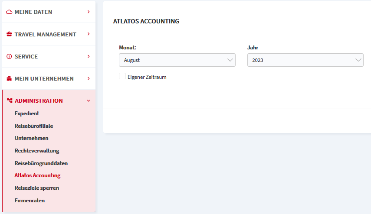This screenshot has height=214, width=371.
Task: Go to Firmenraten in the sidebar
Action: pos(30,201)
